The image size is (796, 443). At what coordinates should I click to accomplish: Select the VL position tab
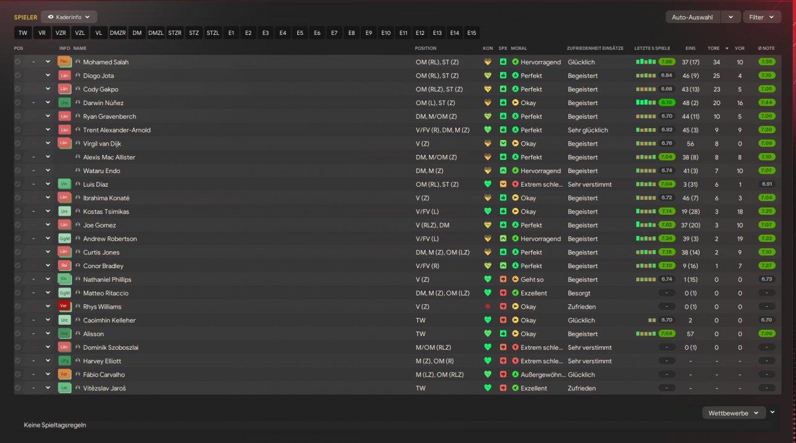pyautogui.click(x=99, y=33)
